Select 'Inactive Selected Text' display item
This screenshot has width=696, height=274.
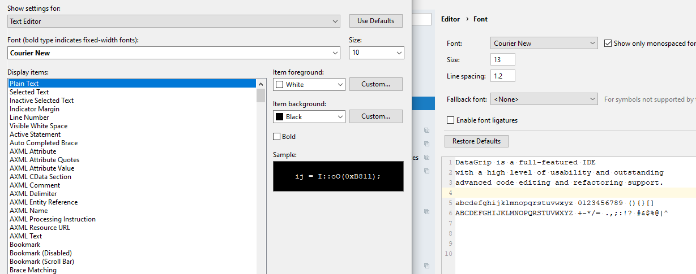(132, 101)
